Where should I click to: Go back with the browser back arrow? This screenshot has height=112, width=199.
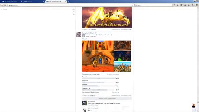tap(2, 5)
